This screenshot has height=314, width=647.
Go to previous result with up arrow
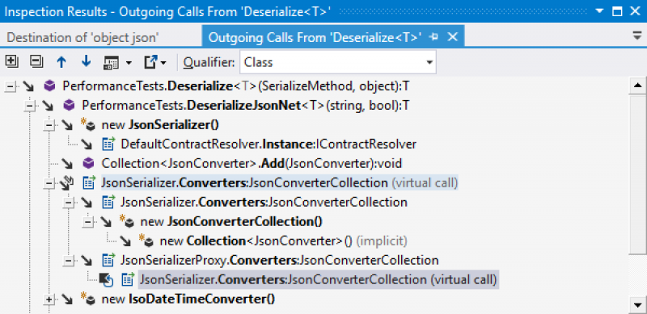coord(61,62)
